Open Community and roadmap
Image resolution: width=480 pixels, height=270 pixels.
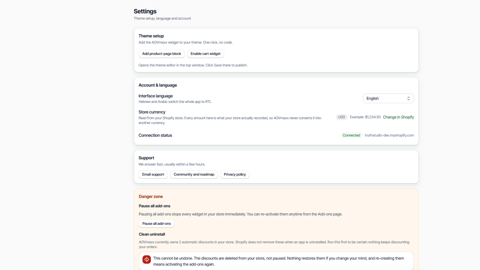point(194,175)
